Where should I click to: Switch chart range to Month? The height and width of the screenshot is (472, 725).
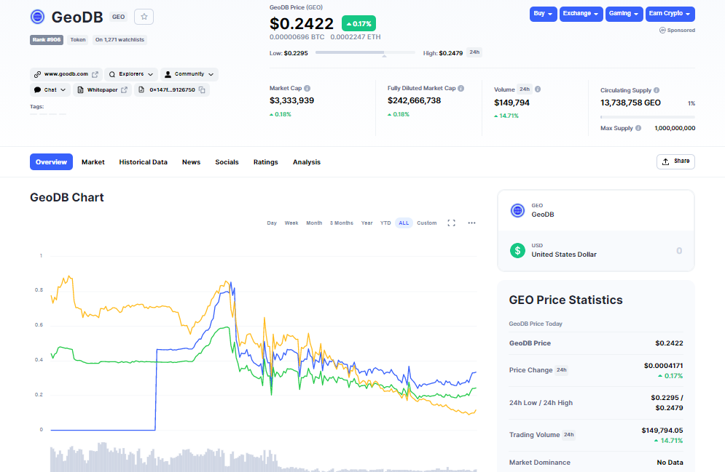click(314, 223)
